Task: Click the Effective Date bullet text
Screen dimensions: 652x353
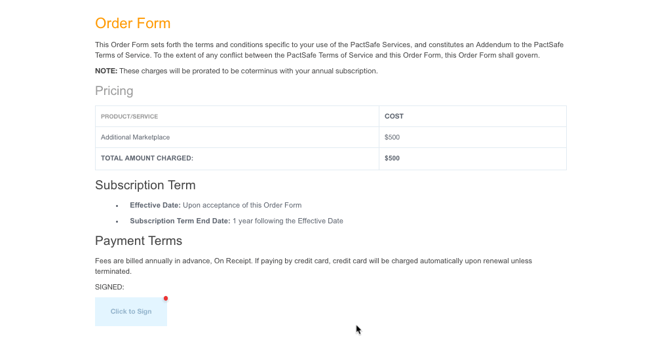Action: click(216, 206)
